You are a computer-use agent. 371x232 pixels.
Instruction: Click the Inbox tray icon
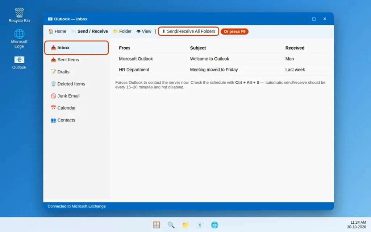(54, 47)
